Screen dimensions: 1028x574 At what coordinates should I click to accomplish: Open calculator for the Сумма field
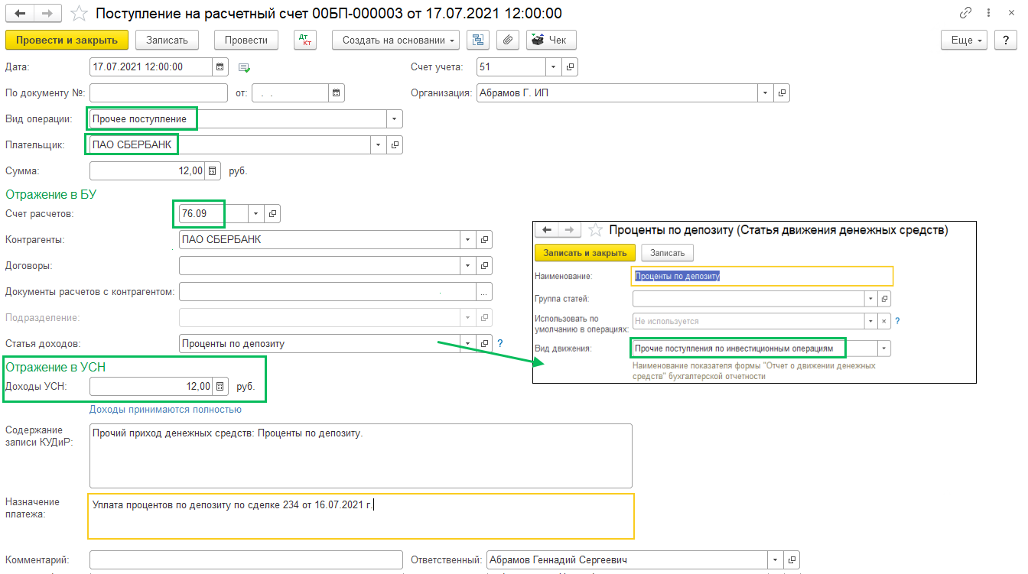(x=213, y=170)
